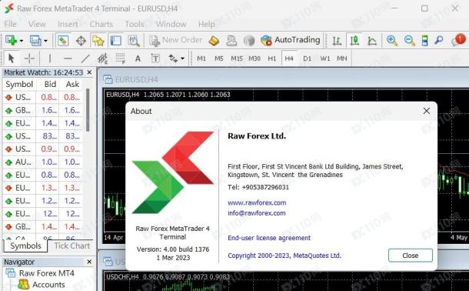
Task: Expand the Profiles dropdown arrow
Action: coord(45,41)
